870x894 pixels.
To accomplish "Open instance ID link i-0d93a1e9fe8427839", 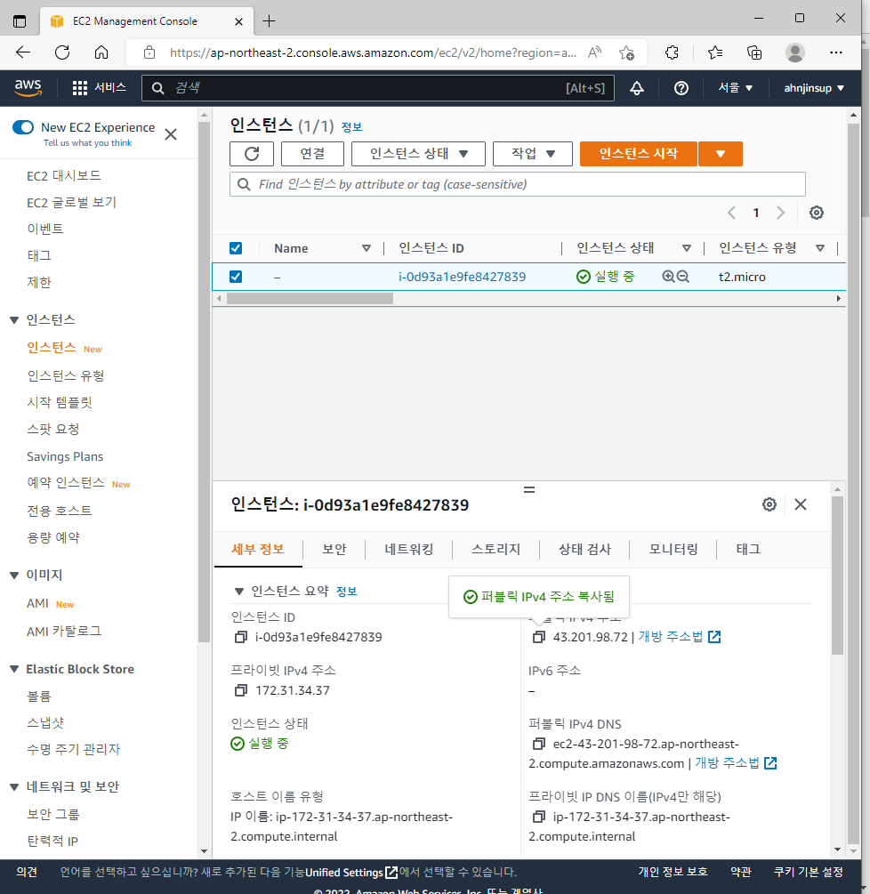I will coord(462,277).
